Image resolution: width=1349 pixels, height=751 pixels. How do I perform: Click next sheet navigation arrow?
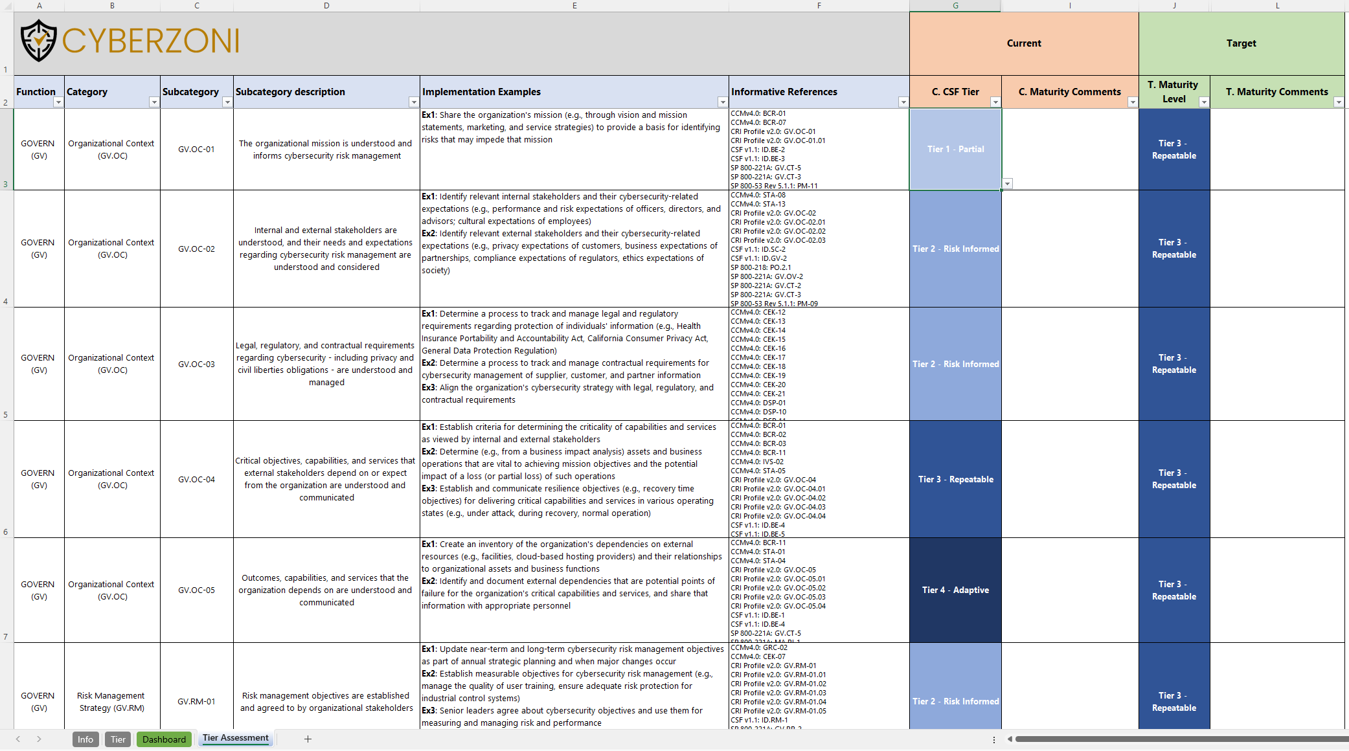39,739
